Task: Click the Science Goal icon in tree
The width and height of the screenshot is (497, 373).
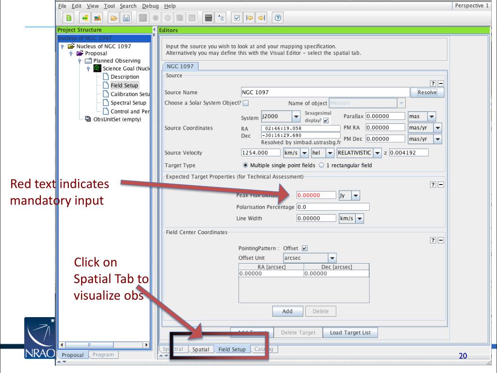Action: (x=97, y=68)
